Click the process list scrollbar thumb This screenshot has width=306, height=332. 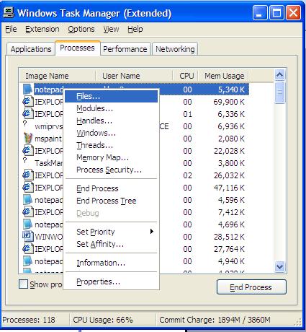point(280,92)
